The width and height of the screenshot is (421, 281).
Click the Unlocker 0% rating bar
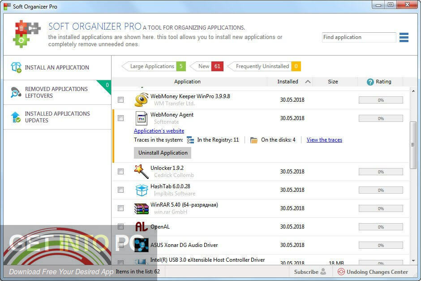[381, 172]
